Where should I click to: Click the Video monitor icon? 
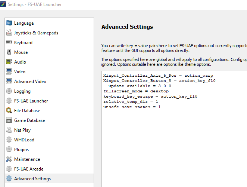(x=9, y=71)
